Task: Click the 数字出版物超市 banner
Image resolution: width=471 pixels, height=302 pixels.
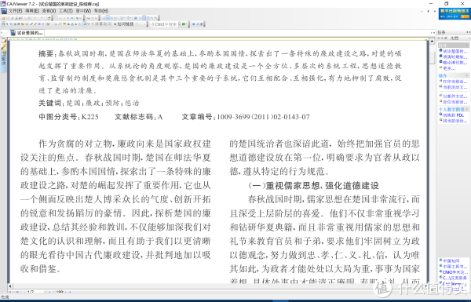Action: coord(455,14)
